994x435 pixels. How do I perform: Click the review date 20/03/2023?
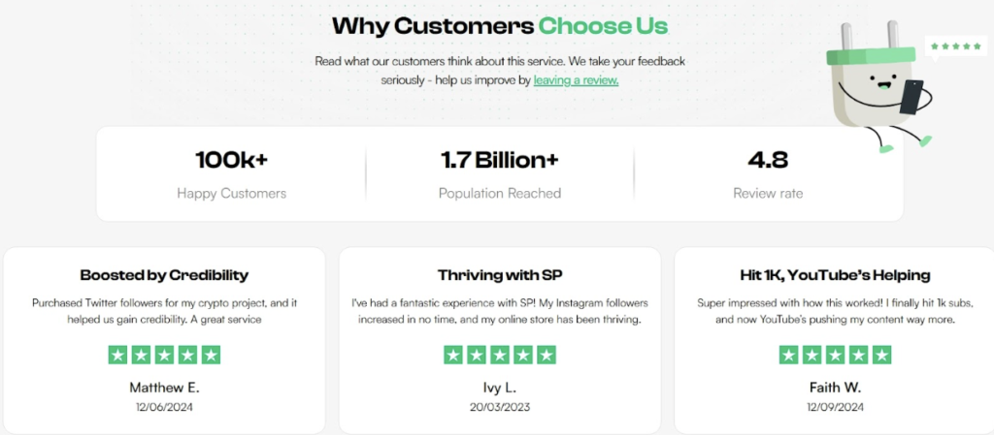pyautogui.click(x=500, y=408)
